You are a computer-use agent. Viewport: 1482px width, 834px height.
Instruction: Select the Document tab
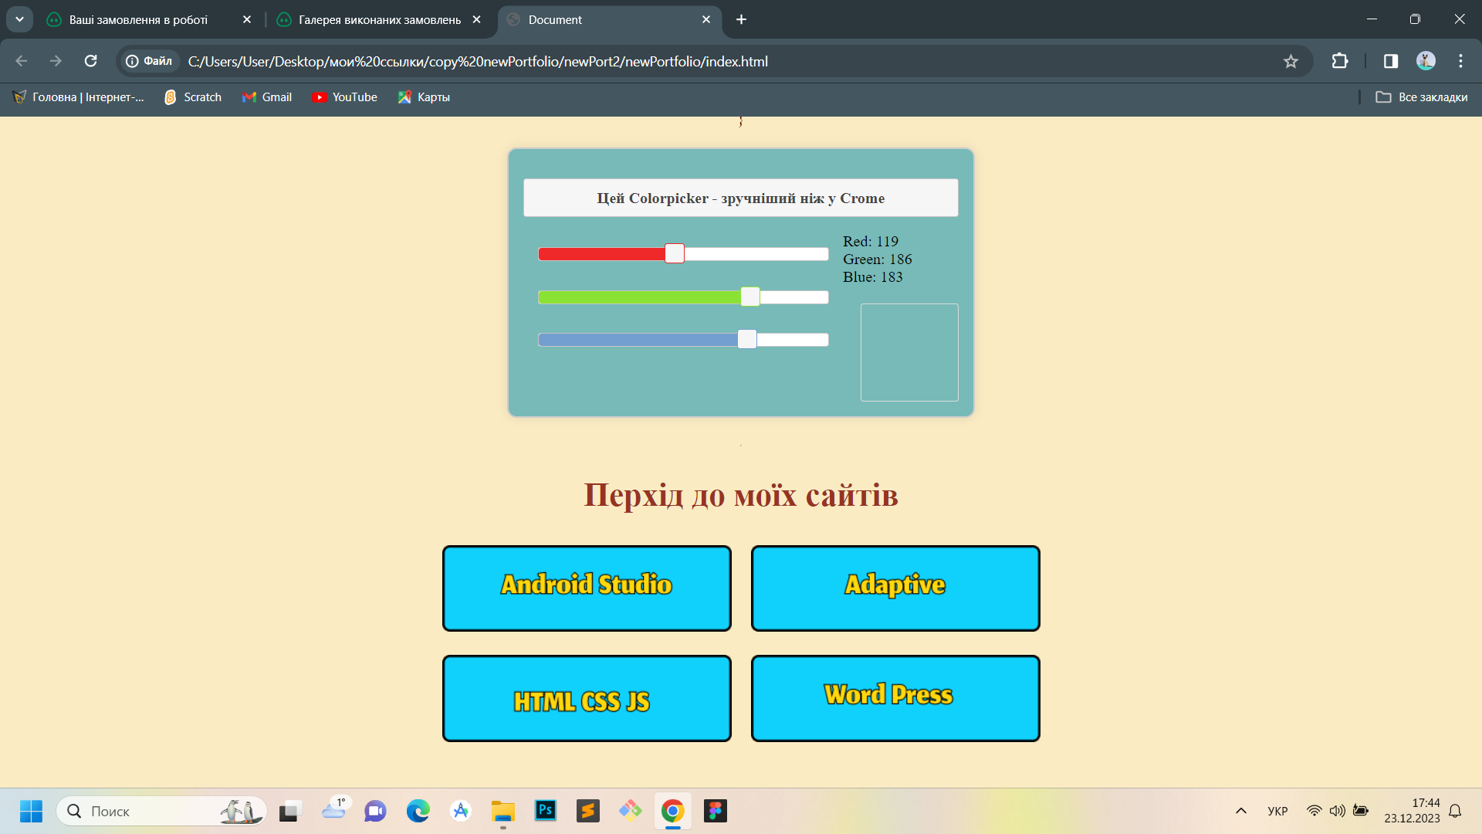[610, 19]
